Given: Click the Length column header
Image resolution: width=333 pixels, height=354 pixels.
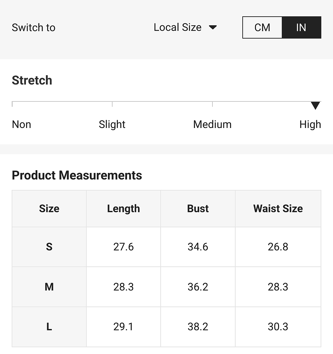Looking at the screenshot, I should point(124,208).
